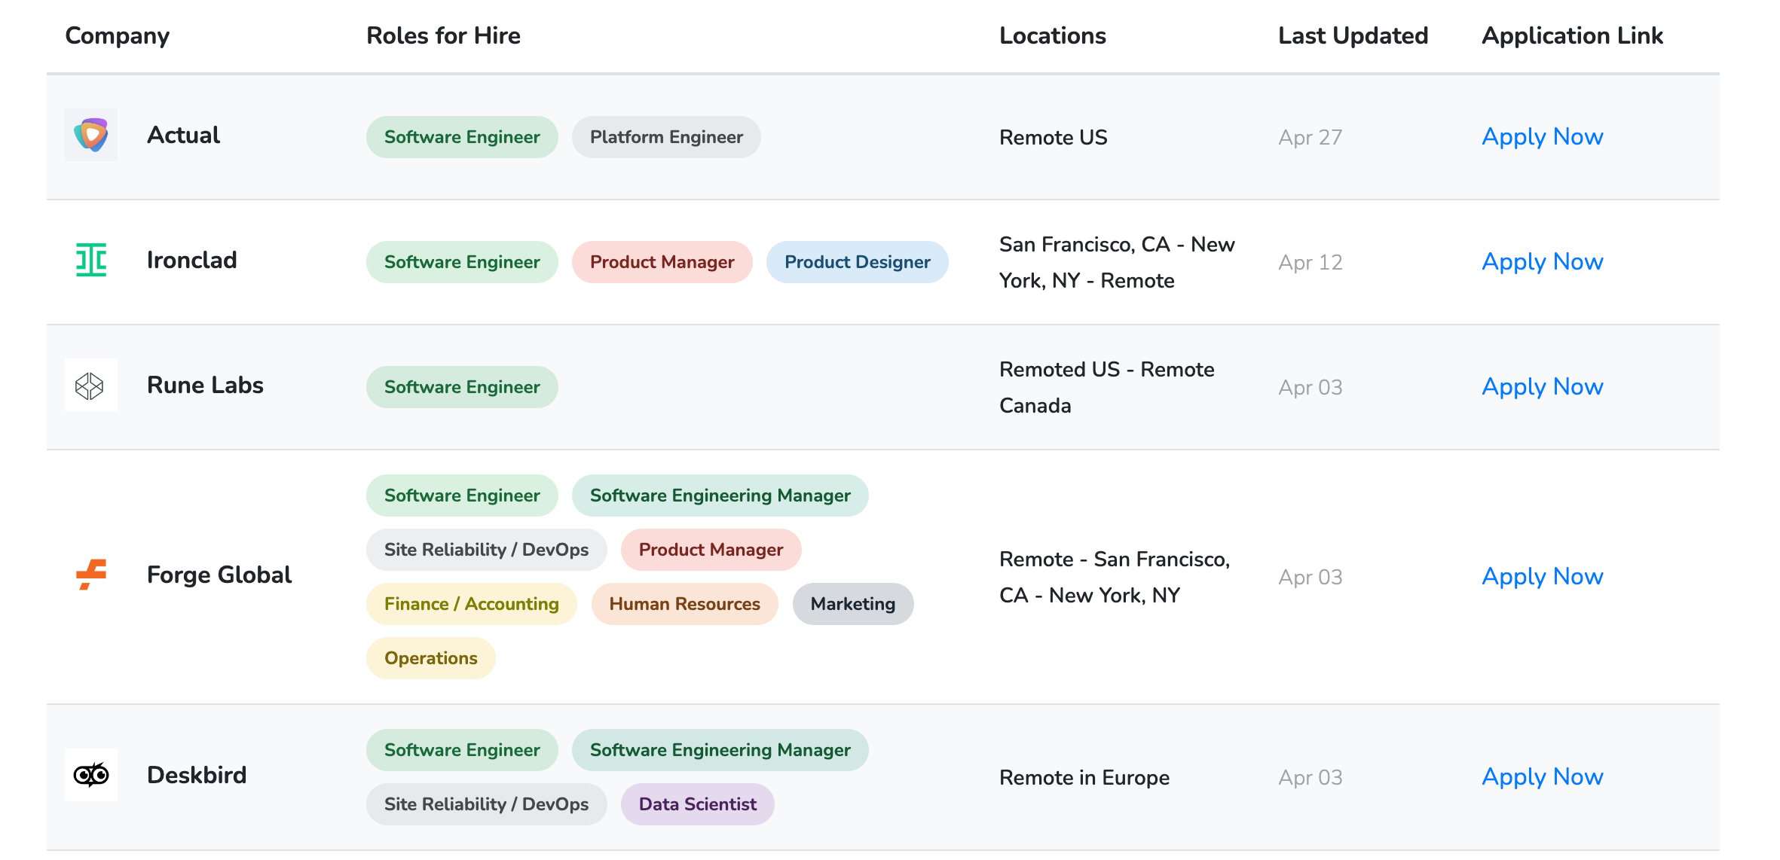Click the Apr 12 date
This screenshot has width=1780, height=860.
(1310, 262)
